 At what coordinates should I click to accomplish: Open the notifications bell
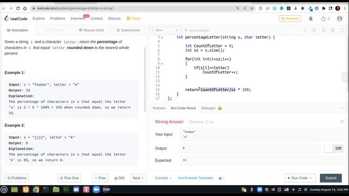pyautogui.click(x=311, y=19)
